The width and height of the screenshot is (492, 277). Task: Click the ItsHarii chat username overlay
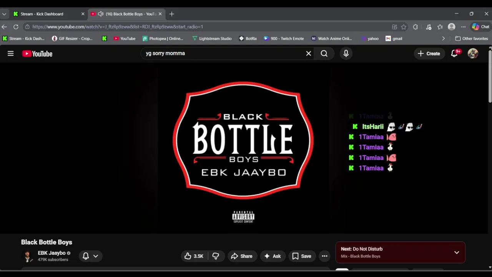(373, 127)
